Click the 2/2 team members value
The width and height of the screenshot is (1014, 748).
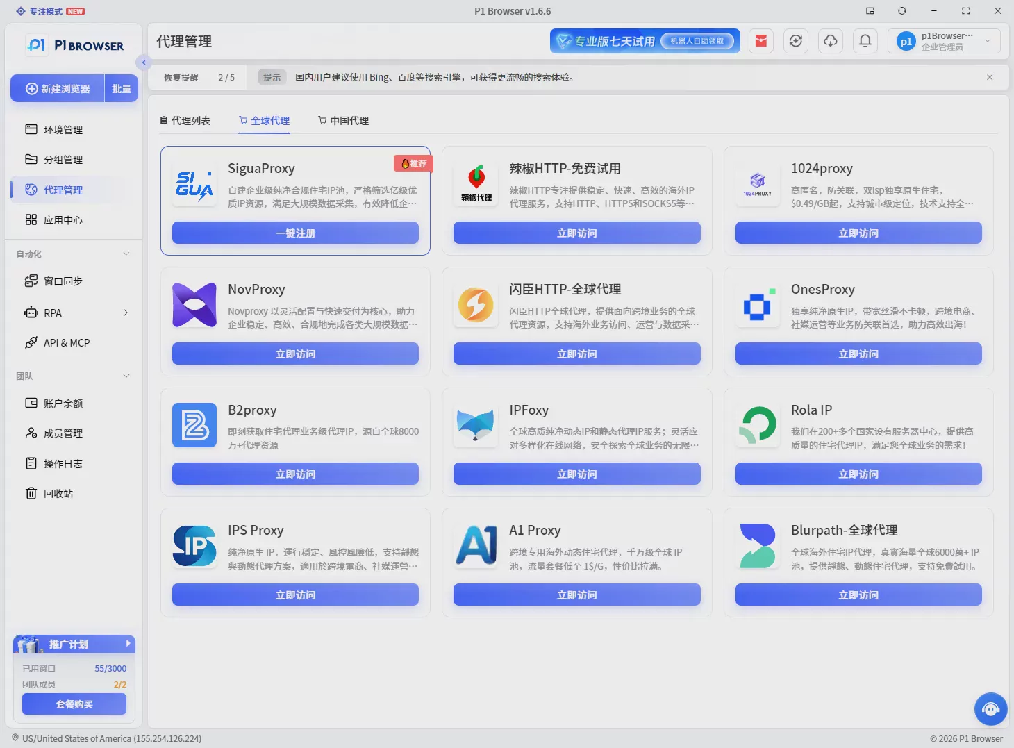coord(120,685)
